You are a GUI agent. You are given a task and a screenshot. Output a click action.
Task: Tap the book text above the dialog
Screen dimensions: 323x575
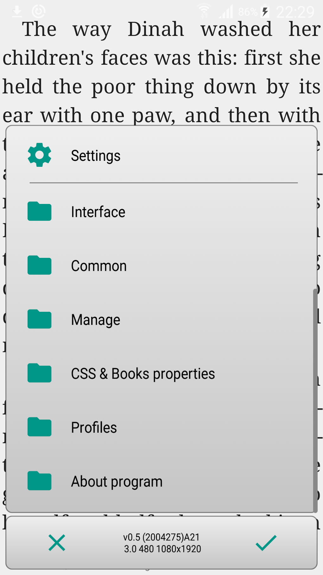tap(161, 72)
